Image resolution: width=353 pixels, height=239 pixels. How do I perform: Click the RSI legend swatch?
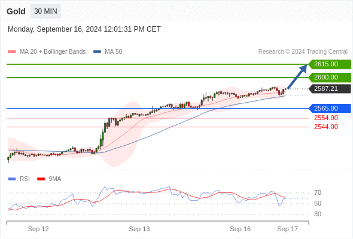coord(12,179)
